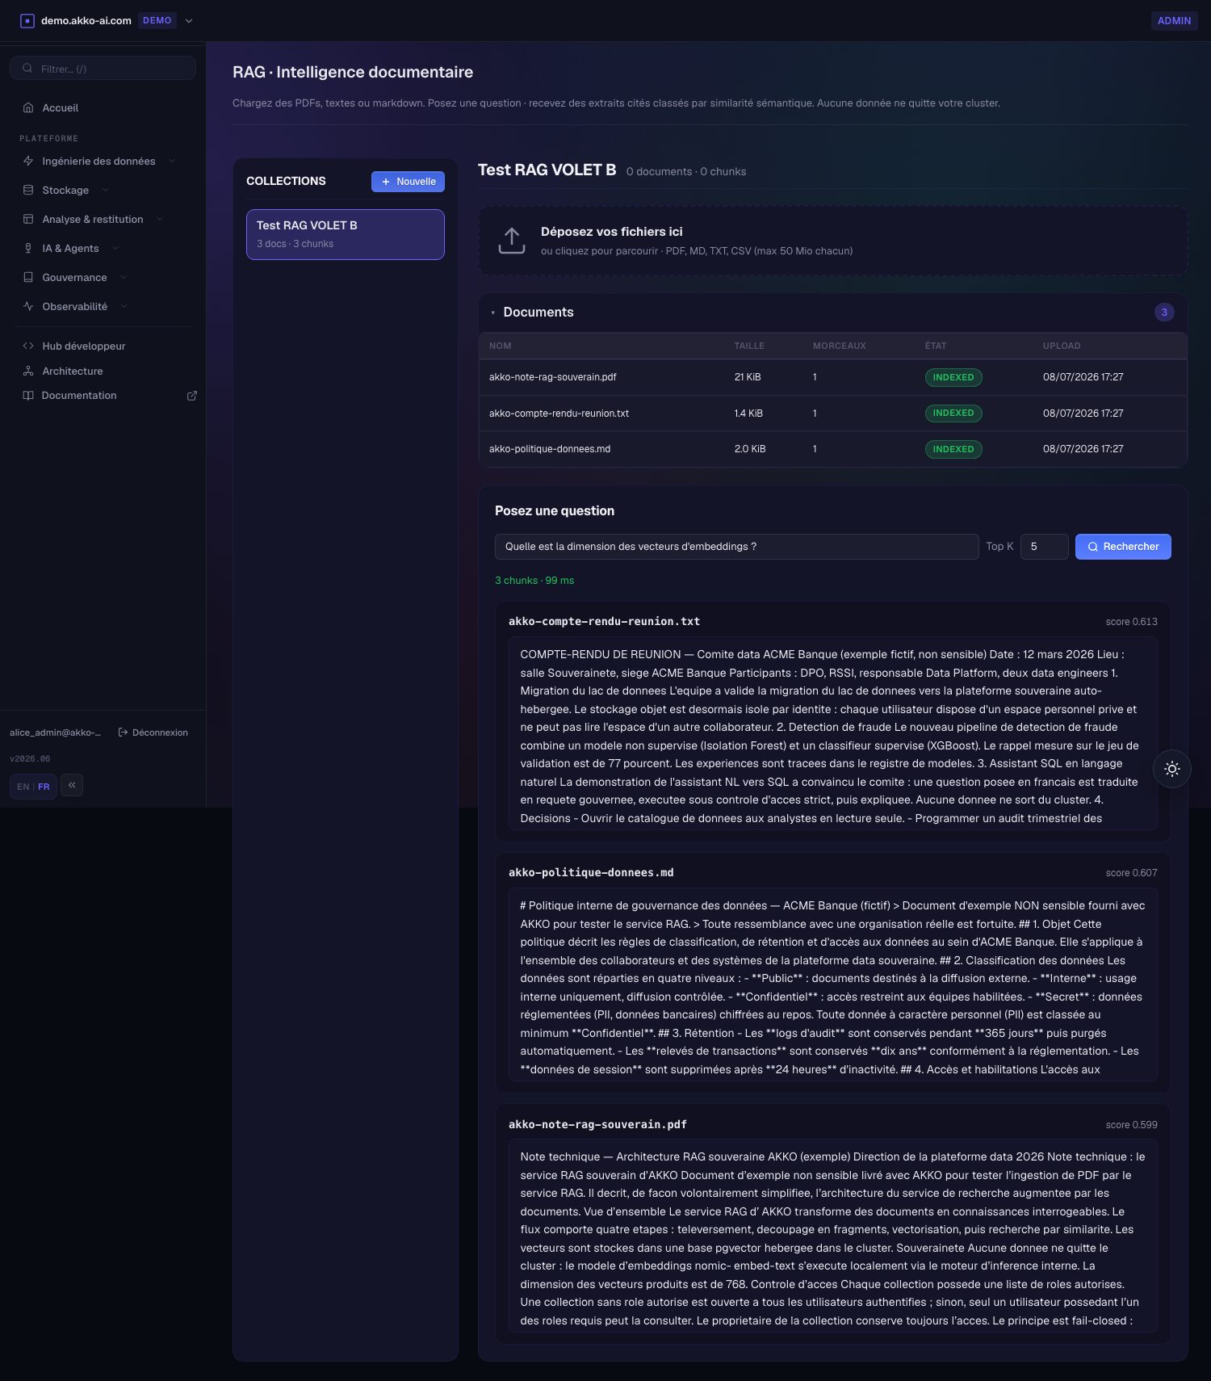The height and width of the screenshot is (1381, 1211).
Task: Focus the sidebar Filtrer search field
Action: tap(103, 69)
